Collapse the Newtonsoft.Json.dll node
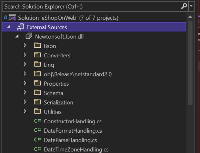The width and height of the screenshot is (200, 153). (17, 36)
